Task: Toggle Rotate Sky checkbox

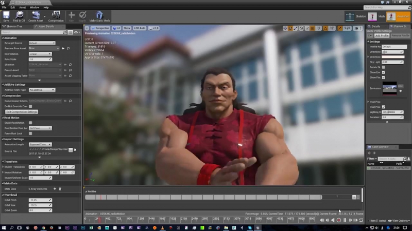Action: pyautogui.click(x=384, y=67)
